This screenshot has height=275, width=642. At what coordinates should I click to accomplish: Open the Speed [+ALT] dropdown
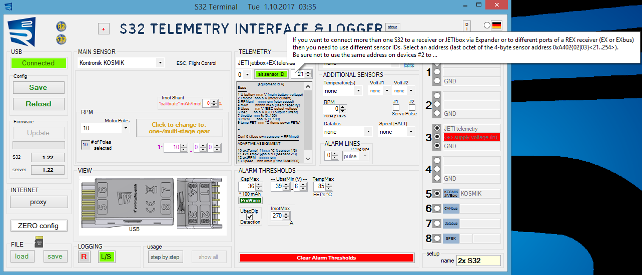397,132
